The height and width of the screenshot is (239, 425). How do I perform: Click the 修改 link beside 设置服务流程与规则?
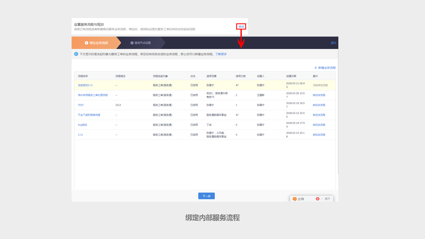(x=241, y=27)
